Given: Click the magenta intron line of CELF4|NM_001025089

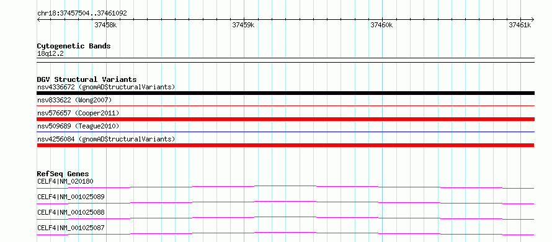Looking at the screenshot, I should coord(285,202).
